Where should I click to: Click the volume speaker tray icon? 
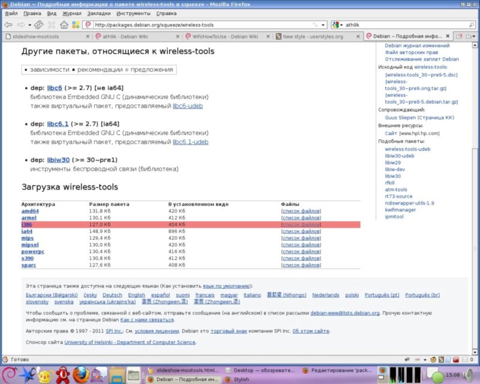[x=469, y=375]
